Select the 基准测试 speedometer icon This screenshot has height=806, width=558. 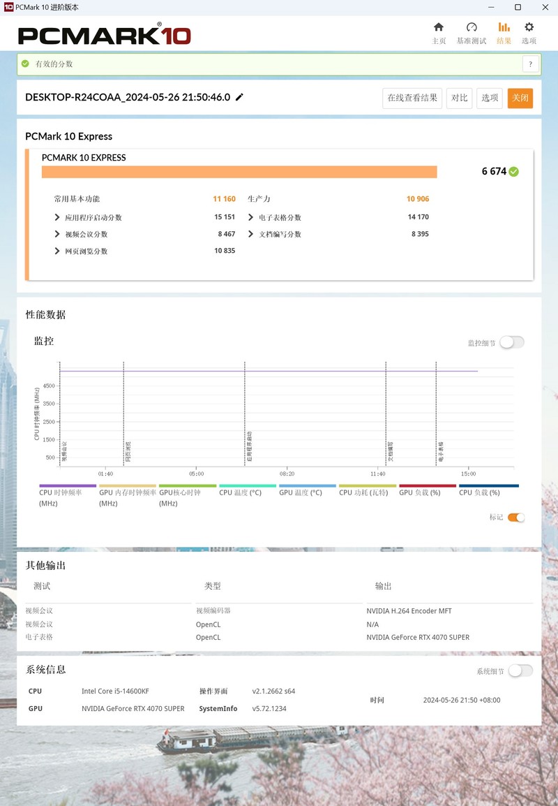(x=472, y=27)
